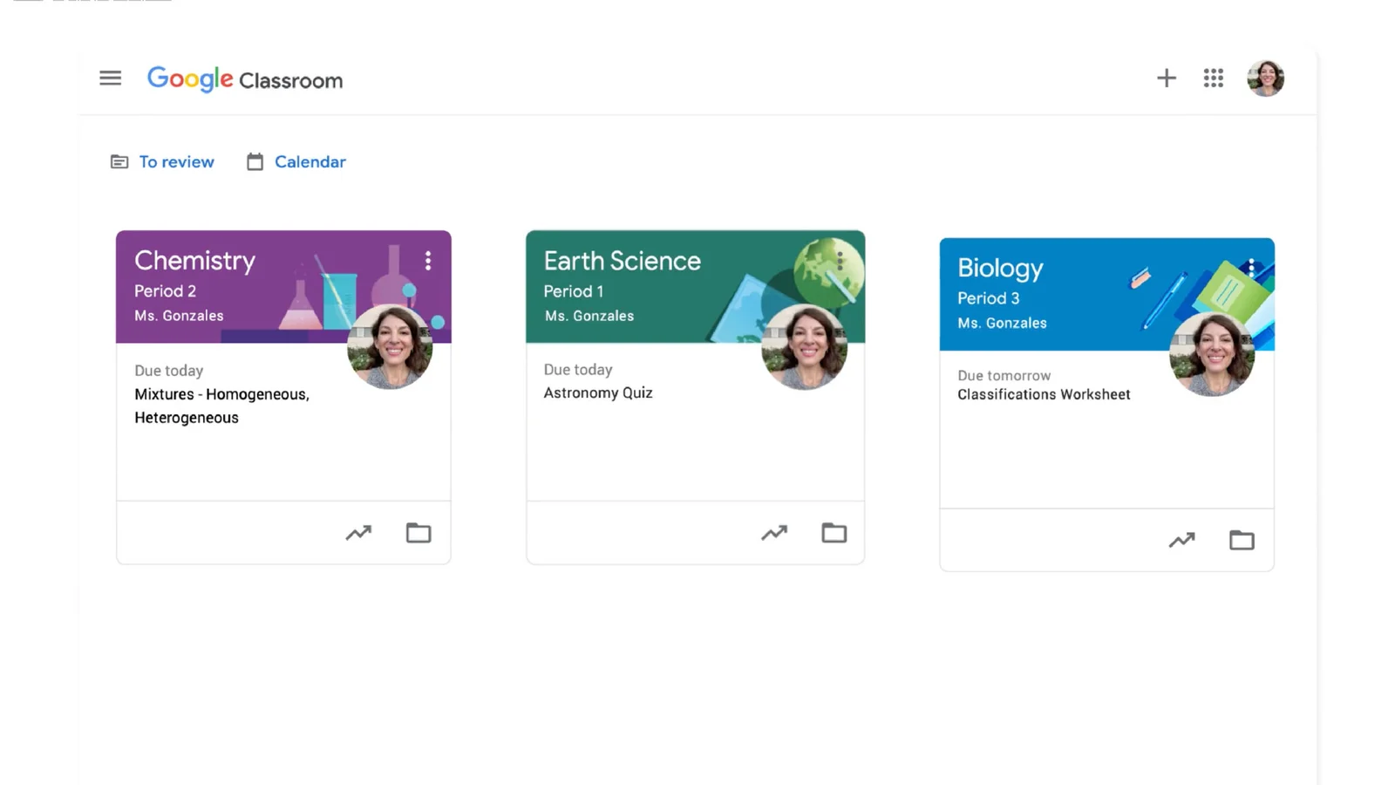Viewport: 1395px width, 785px height.
Task: Open the Chemistry class Drive folder
Action: click(x=418, y=533)
